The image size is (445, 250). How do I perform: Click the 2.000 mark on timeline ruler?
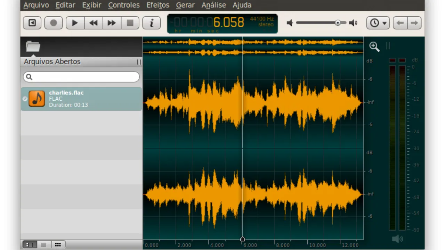[x=184, y=245]
